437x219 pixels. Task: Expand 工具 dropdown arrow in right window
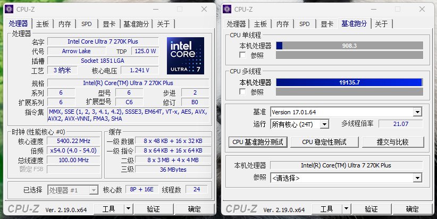[x=346, y=209]
